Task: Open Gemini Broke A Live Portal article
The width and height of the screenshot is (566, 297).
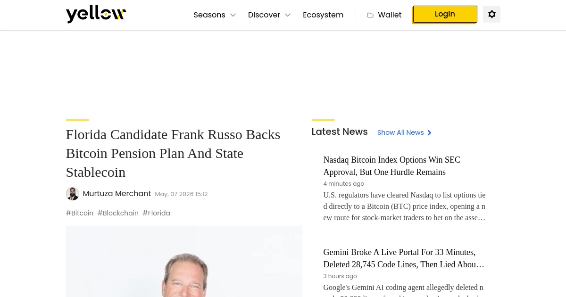Action: [404, 258]
